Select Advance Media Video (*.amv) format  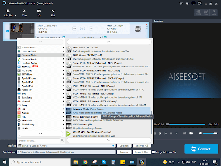(x=108, y=111)
